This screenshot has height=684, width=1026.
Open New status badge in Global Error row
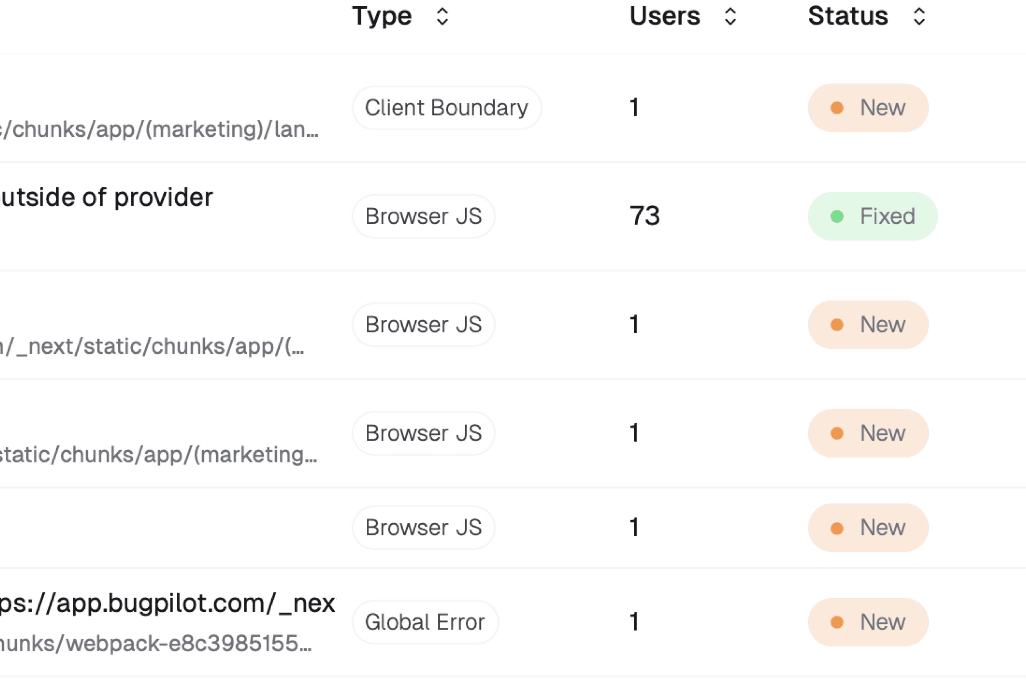click(x=868, y=622)
